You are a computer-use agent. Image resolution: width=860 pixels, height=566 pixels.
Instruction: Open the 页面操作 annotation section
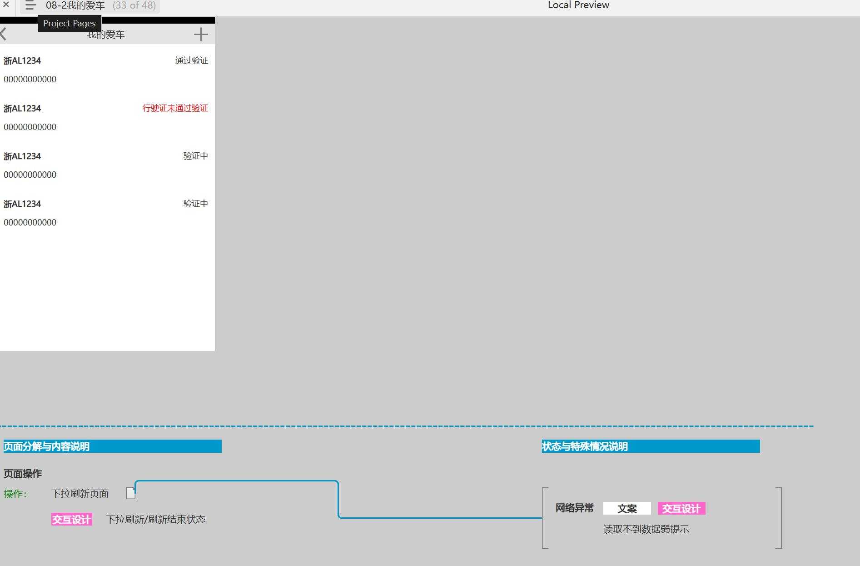click(22, 473)
